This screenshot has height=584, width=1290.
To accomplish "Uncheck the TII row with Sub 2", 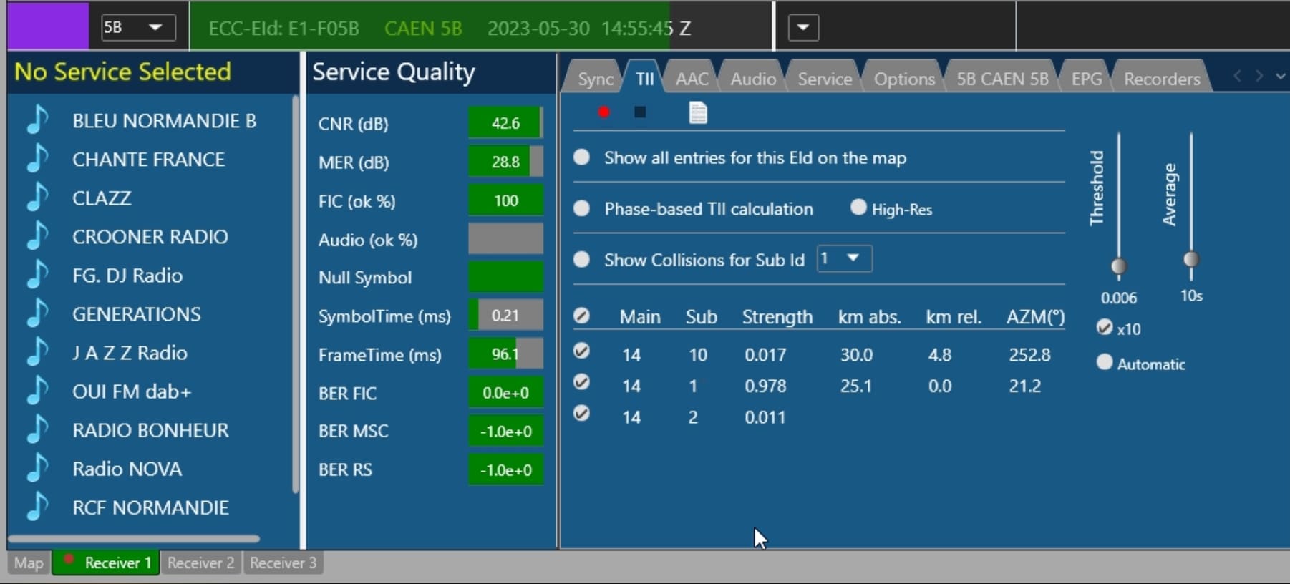I will (x=582, y=414).
